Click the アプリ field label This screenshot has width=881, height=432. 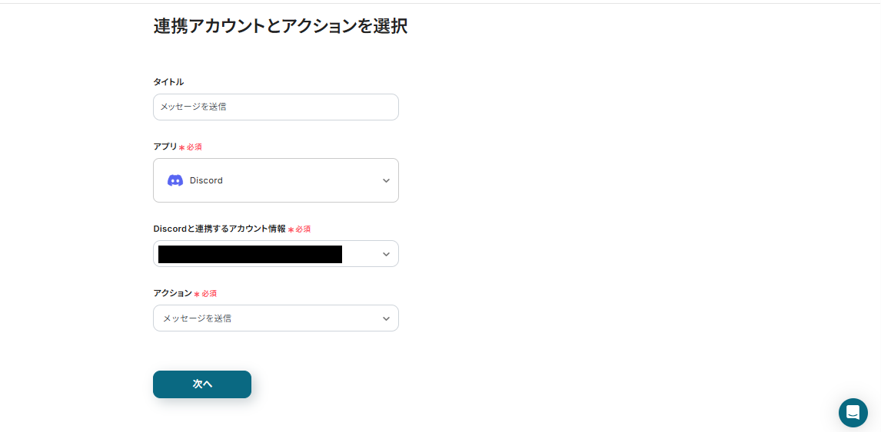165,147
